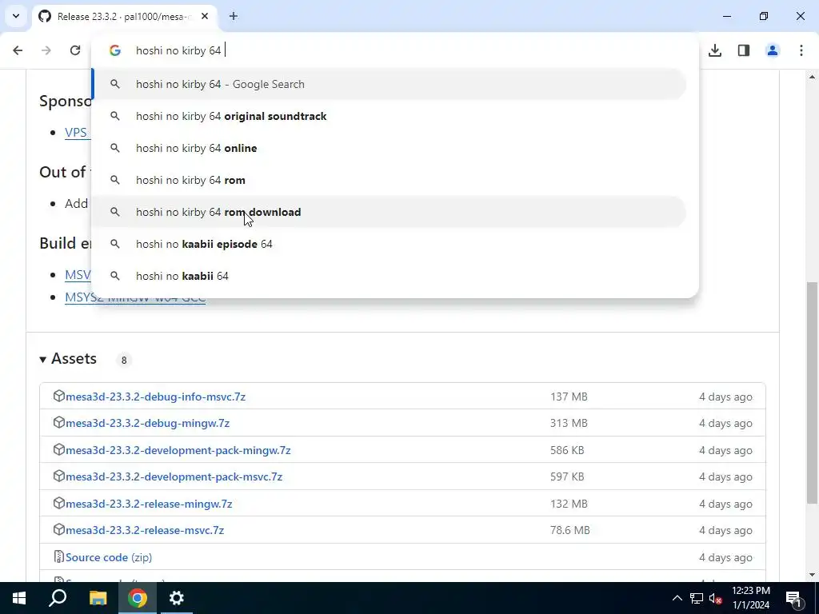
Task: Download mesa3d-23.3.2-debug-info-msvc.7z
Action: pyautogui.click(x=156, y=397)
